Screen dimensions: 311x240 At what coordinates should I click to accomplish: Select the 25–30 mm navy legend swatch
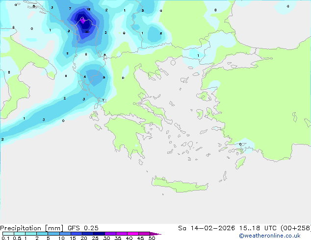(99, 234)
